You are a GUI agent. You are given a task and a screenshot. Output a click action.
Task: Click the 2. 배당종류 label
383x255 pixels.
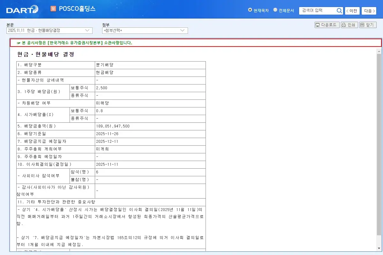point(30,73)
